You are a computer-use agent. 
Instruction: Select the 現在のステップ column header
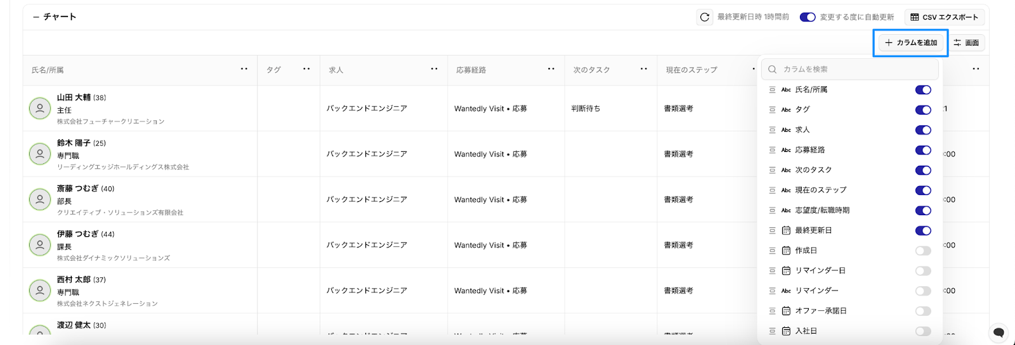pos(691,70)
